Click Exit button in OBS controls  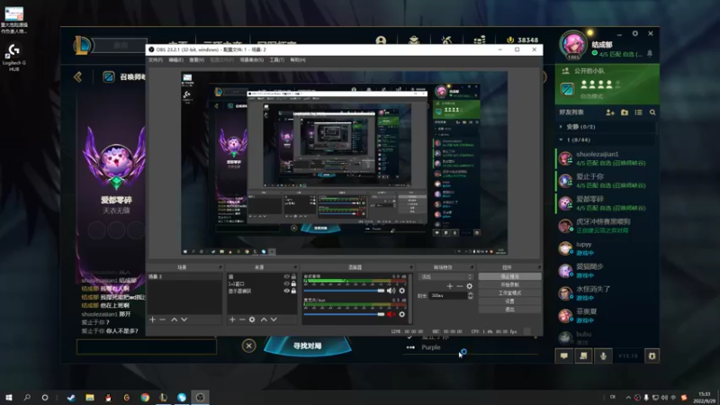coord(509,310)
